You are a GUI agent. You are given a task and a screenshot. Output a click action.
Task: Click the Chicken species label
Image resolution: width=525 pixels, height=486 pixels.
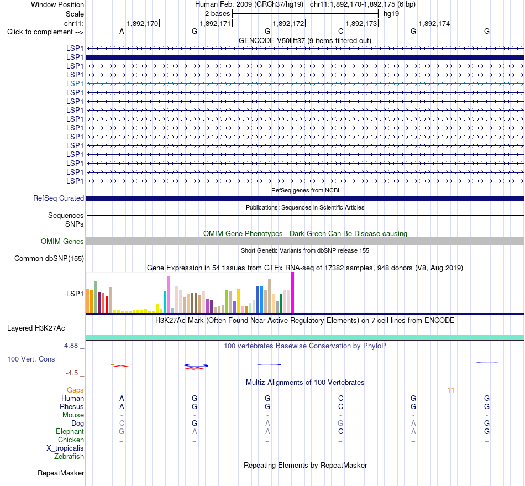pyautogui.click(x=71, y=440)
